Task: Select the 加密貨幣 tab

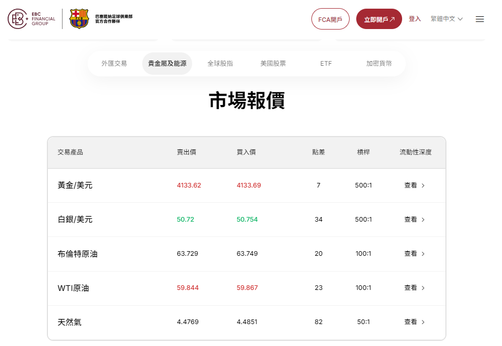Action: click(x=378, y=63)
